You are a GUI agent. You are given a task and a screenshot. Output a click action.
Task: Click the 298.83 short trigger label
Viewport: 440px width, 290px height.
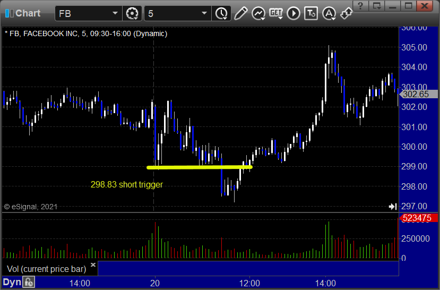pyautogui.click(x=126, y=184)
